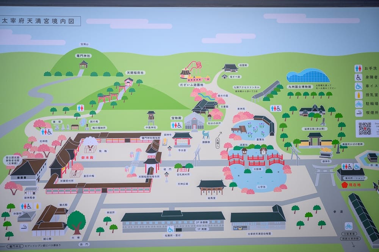Select the restroom icon beside 北神苑
Screen dimensions: 379x252
click(x=46, y=131)
